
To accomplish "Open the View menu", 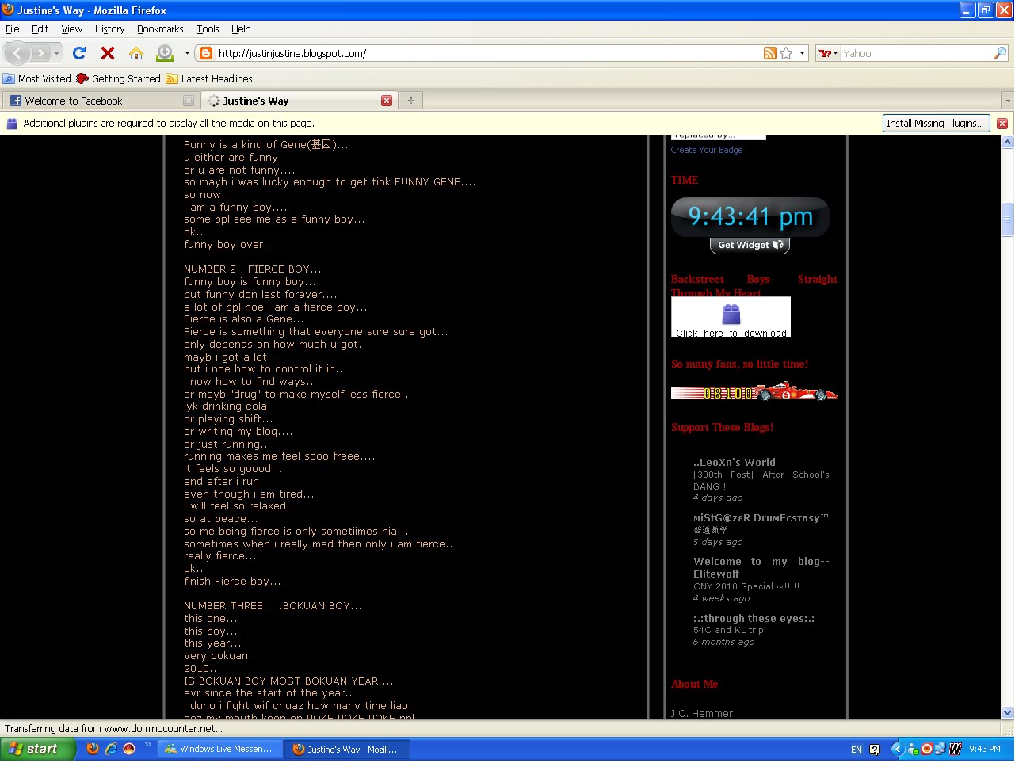I will point(71,29).
